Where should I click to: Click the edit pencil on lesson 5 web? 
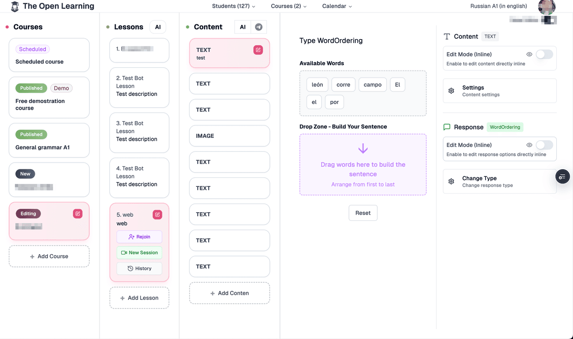tap(157, 215)
